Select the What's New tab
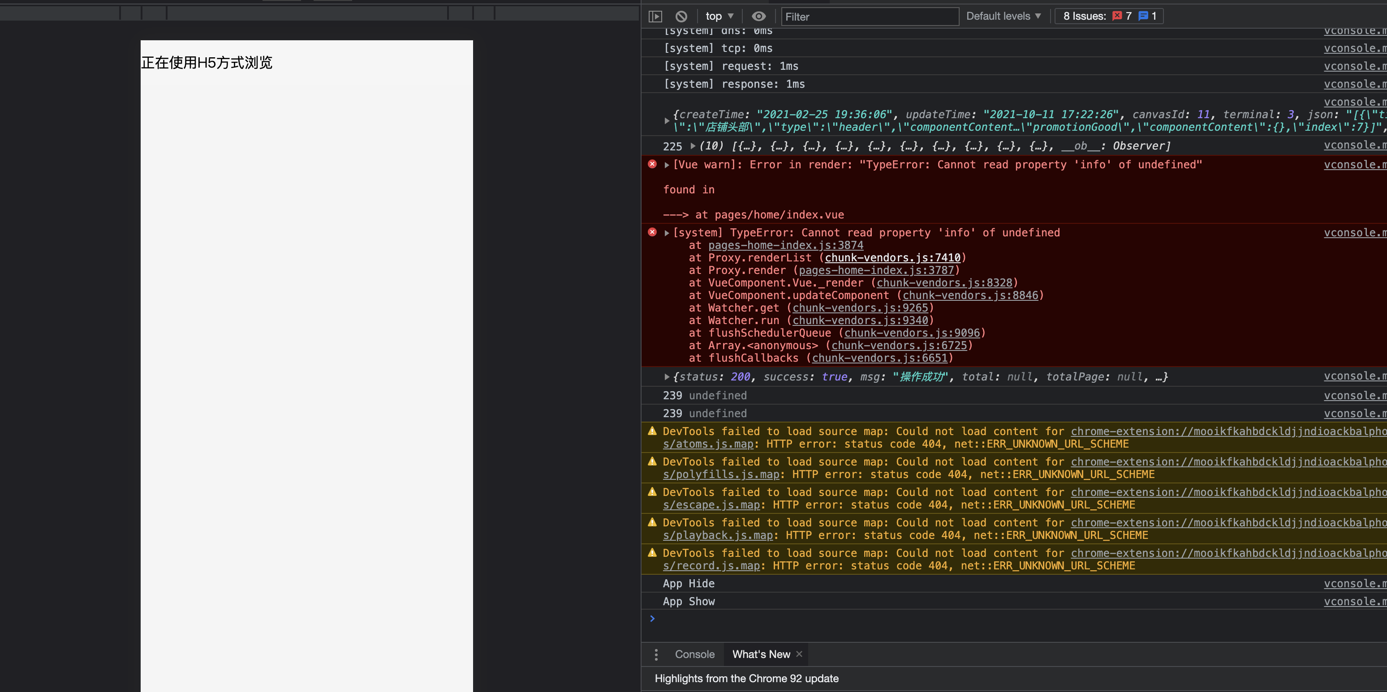1387x692 pixels. click(761, 654)
